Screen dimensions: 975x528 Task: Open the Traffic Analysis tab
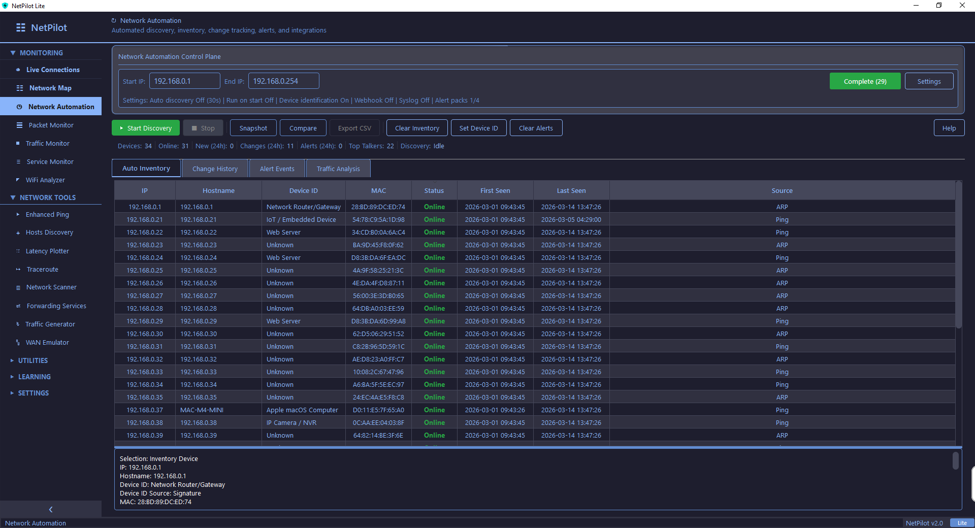tap(338, 168)
